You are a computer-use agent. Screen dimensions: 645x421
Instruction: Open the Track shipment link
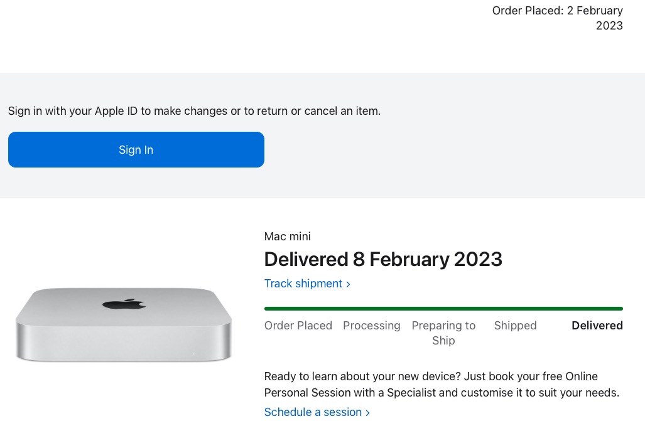(303, 284)
